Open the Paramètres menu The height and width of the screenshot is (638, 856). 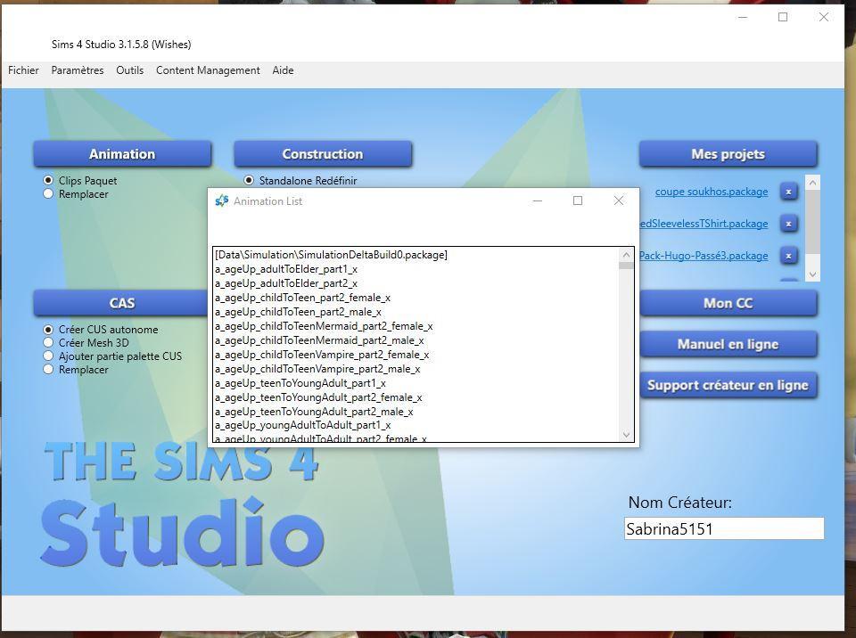pos(78,70)
